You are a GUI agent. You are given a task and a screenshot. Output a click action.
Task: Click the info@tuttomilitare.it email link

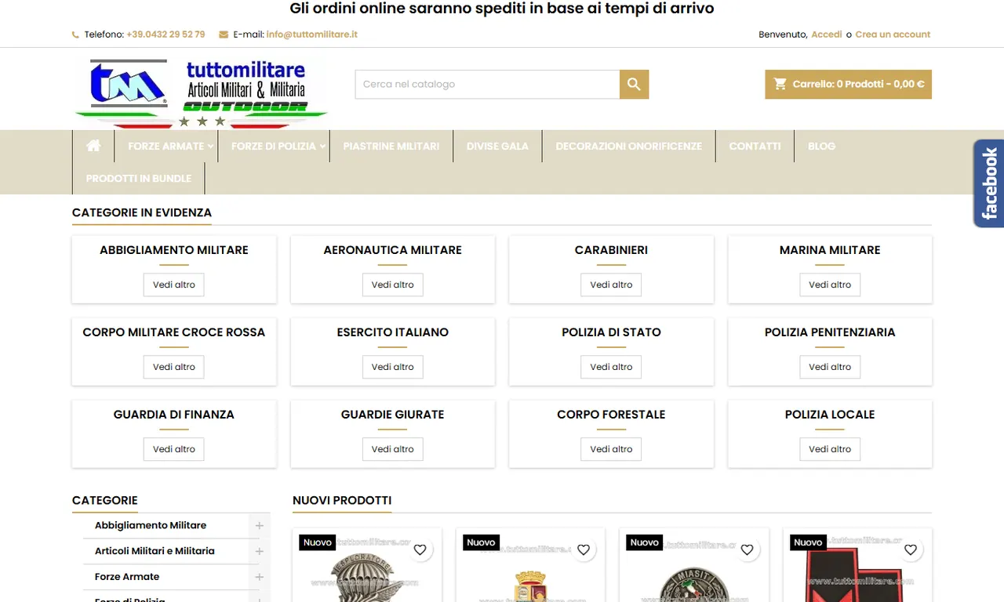[312, 34]
